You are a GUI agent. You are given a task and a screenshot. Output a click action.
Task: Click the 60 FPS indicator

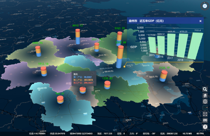click(200, 134)
